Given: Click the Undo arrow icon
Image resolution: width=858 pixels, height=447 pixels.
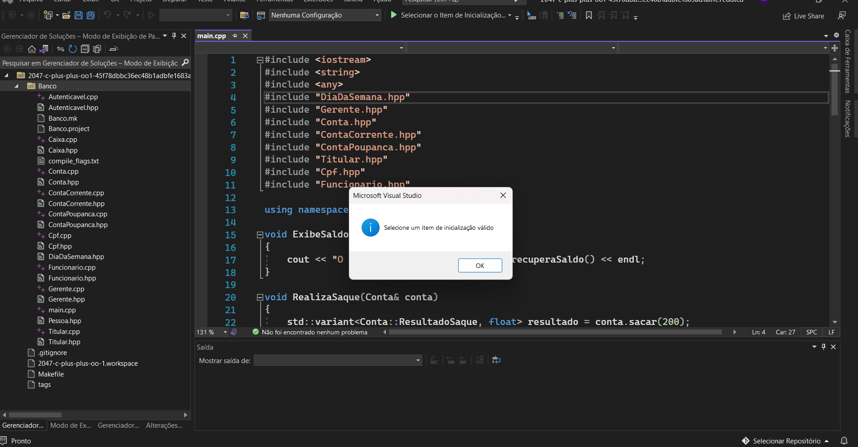Looking at the screenshot, I should (x=107, y=15).
